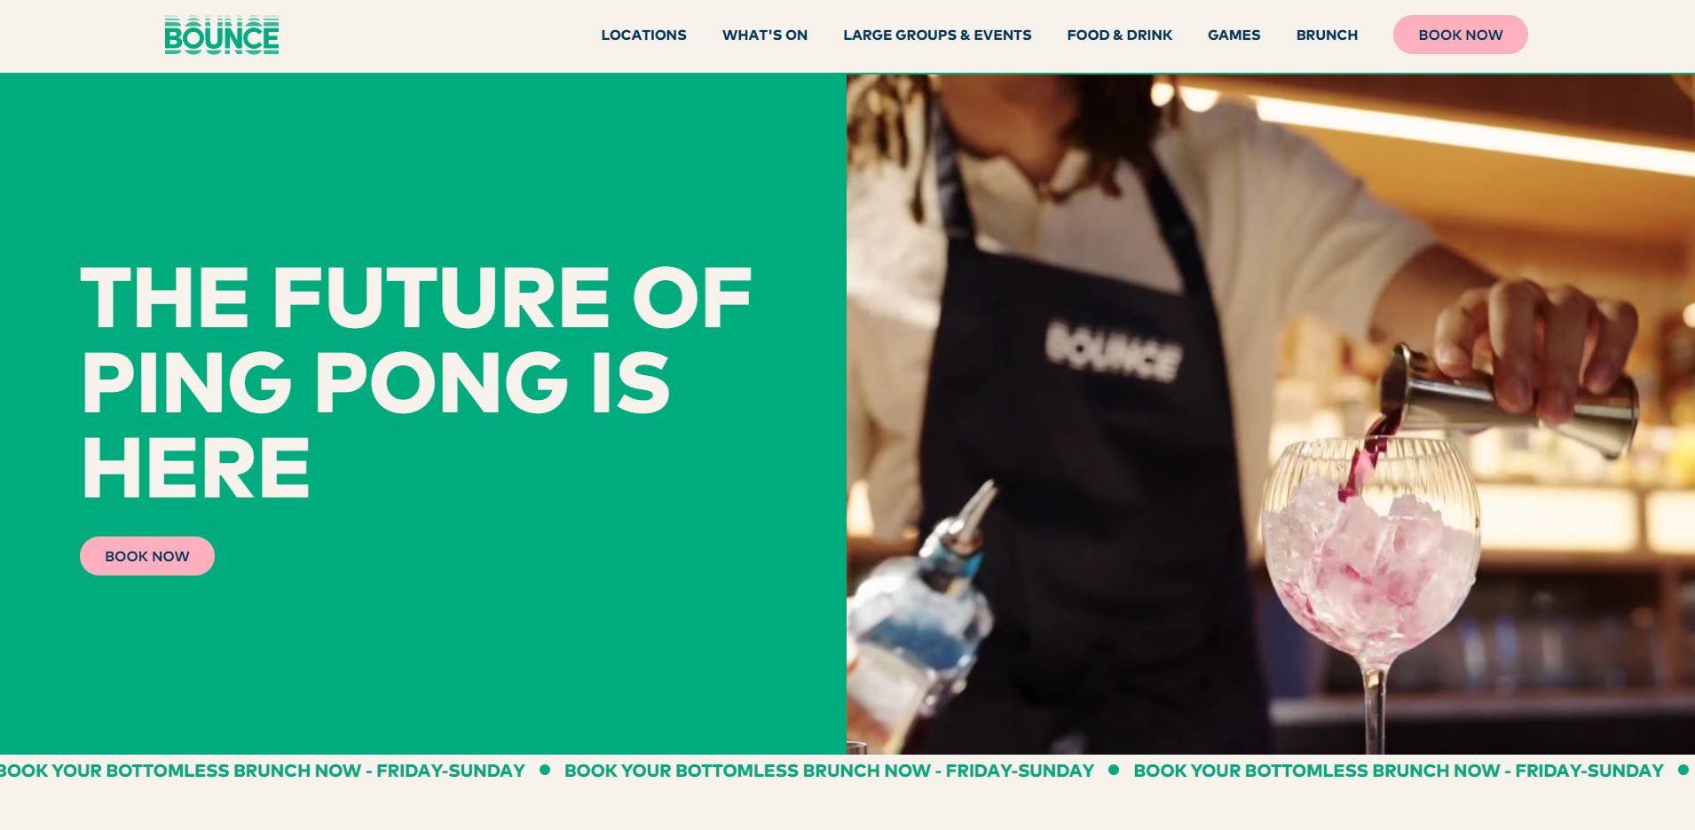Go to Large Groups & Events
The image size is (1695, 830).
tap(937, 35)
